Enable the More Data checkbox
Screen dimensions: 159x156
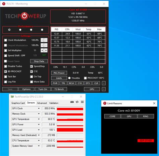point(32,82)
